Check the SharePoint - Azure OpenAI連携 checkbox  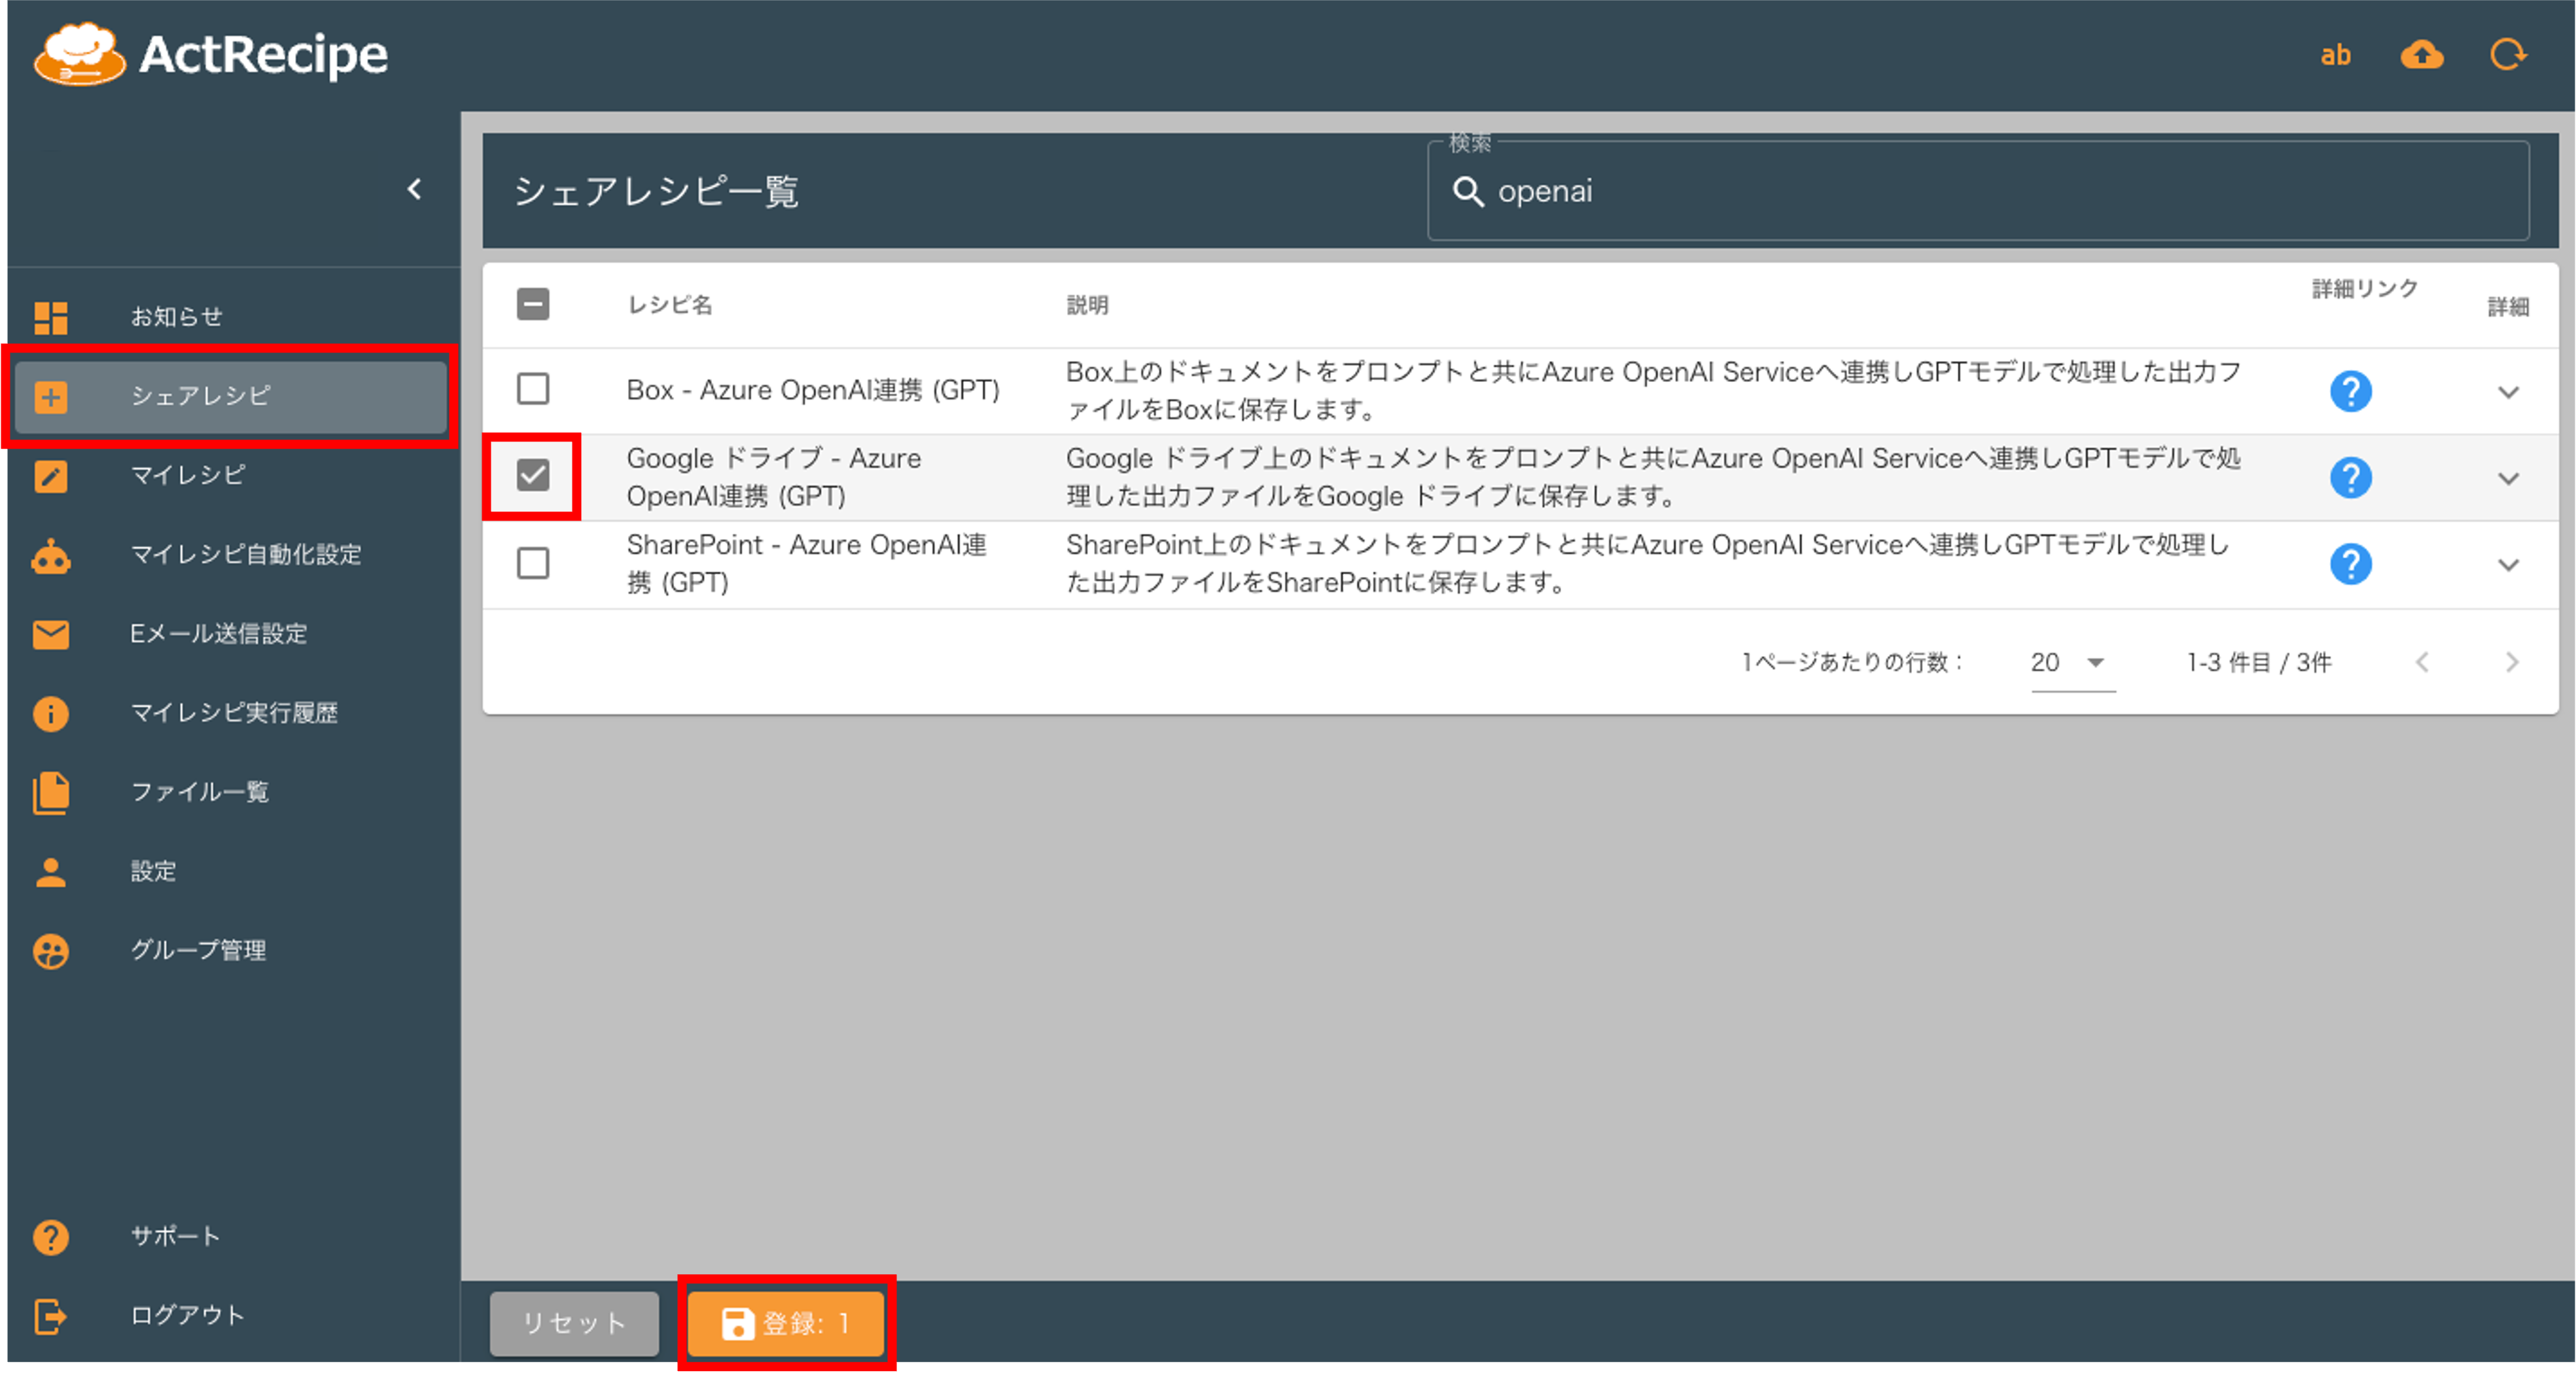coord(533,564)
